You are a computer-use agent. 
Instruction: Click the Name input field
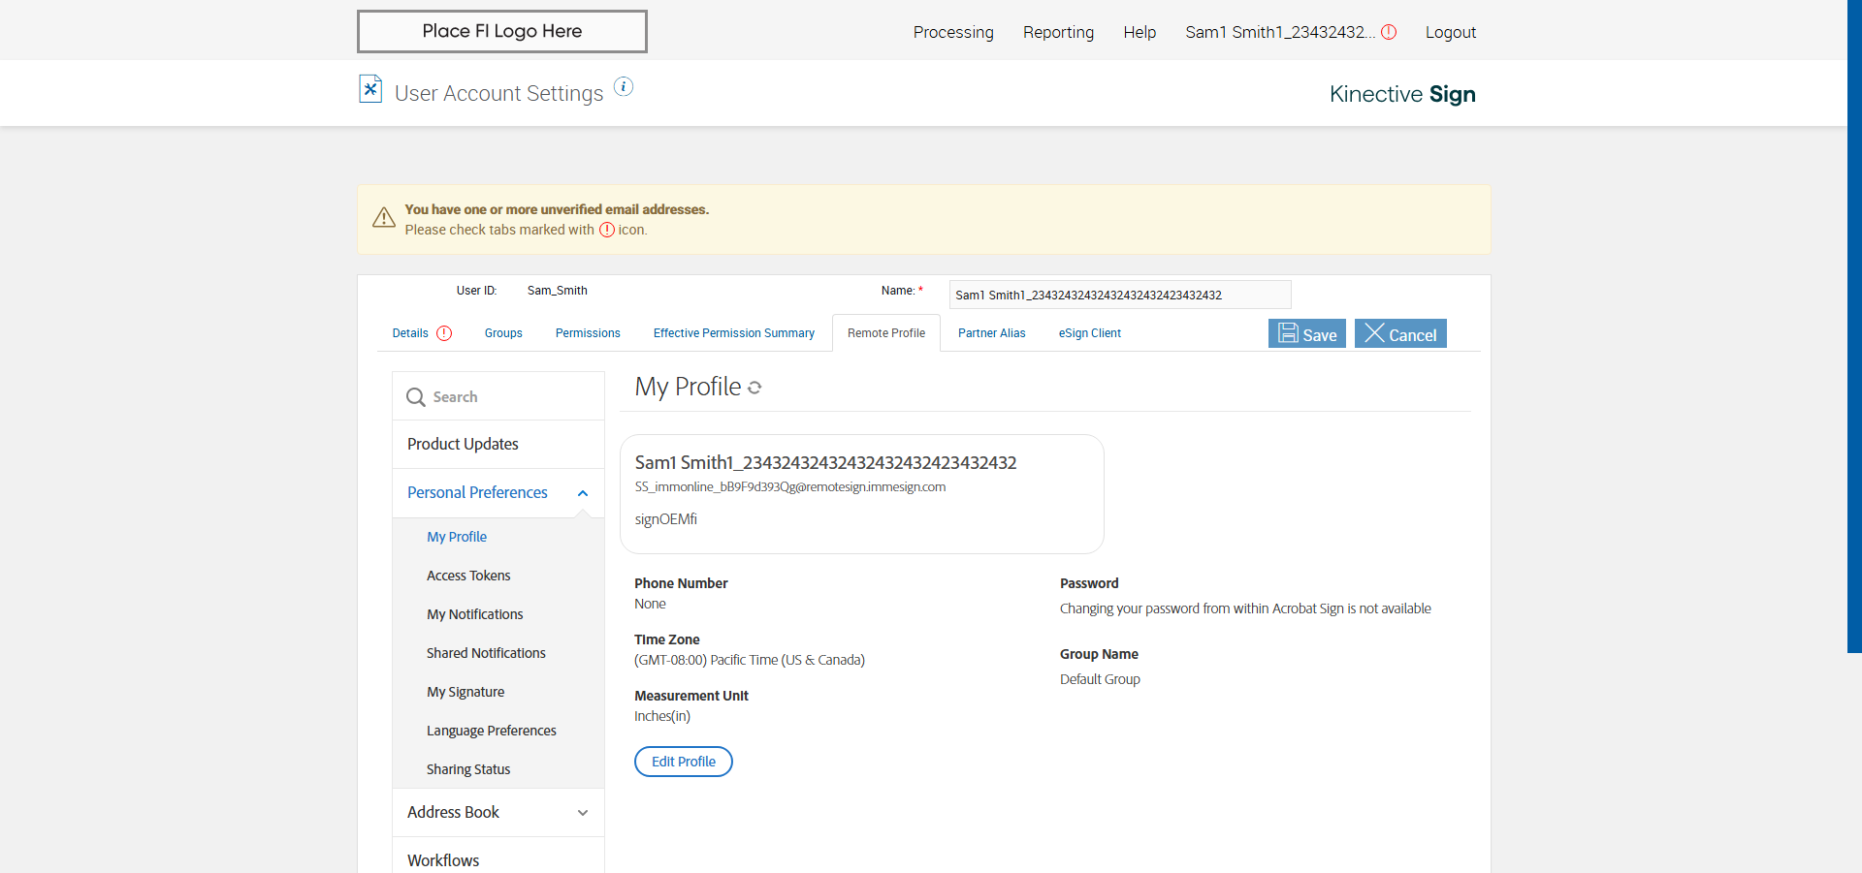(1119, 295)
